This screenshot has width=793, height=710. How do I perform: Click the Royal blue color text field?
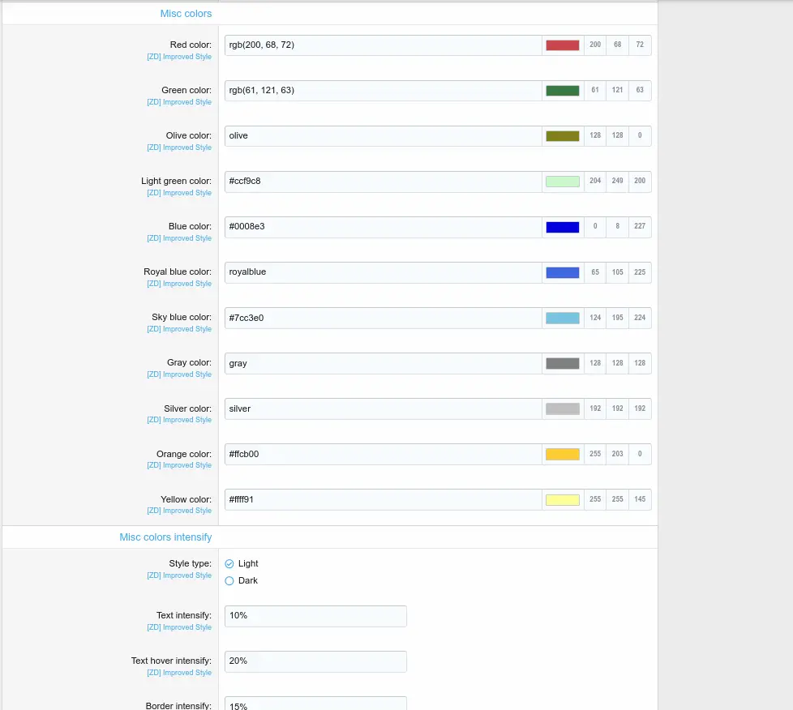tap(383, 272)
